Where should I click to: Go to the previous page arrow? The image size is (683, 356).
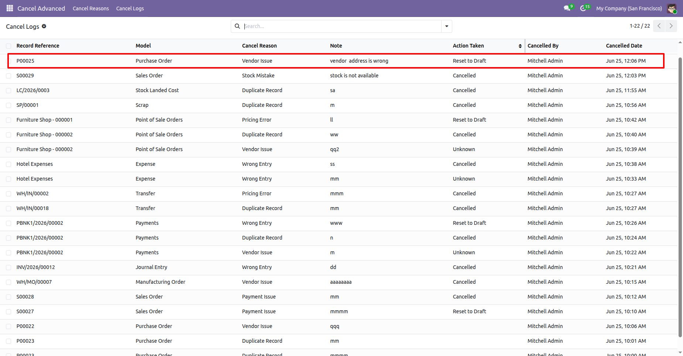coord(659,26)
